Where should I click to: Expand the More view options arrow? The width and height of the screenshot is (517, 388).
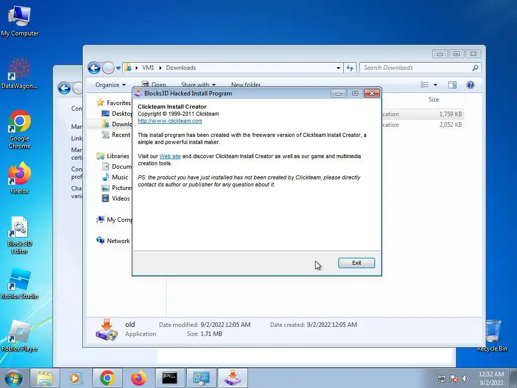pyautogui.click(x=435, y=85)
